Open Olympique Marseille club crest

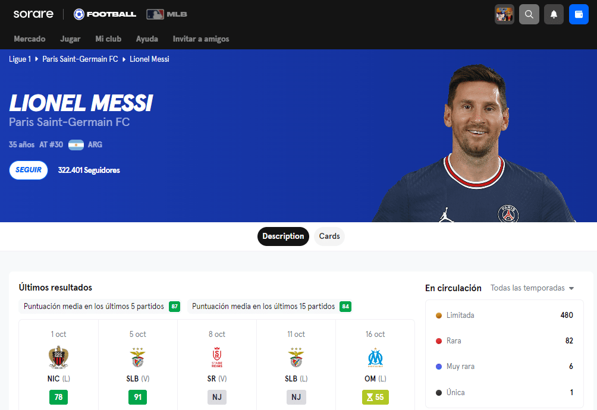(x=375, y=357)
